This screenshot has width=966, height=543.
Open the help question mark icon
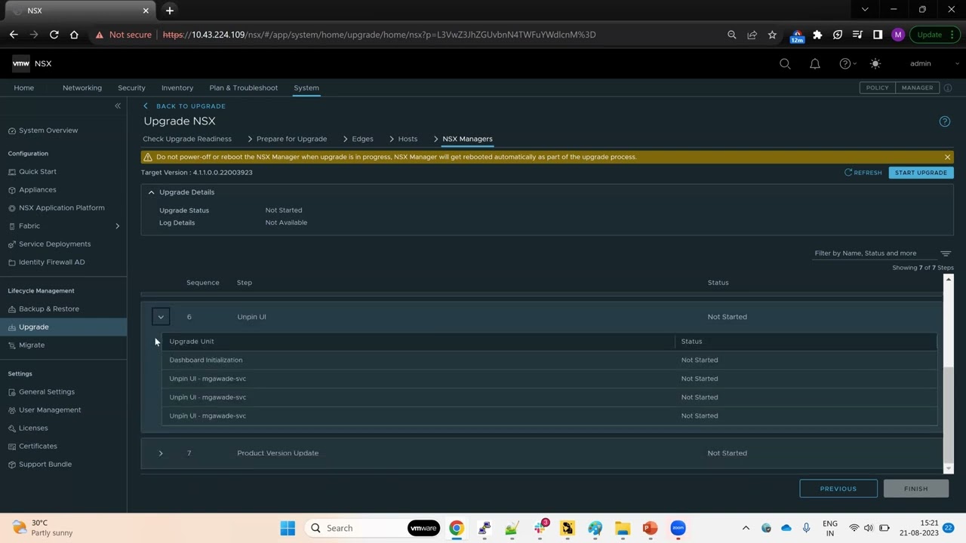[x=844, y=63]
